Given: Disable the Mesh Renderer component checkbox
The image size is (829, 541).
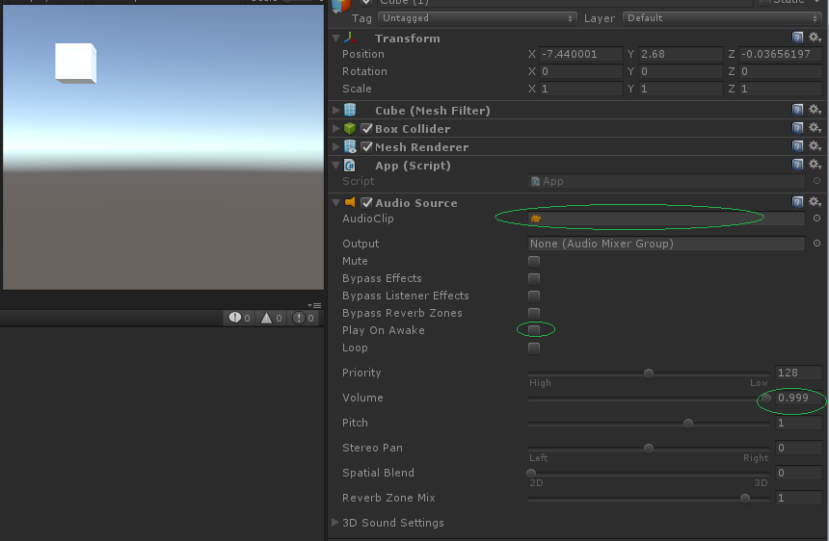Looking at the screenshot, I should coord(367,146).
